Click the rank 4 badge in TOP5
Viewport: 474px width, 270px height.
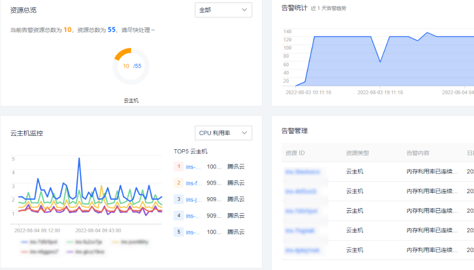tap(178, 216)
